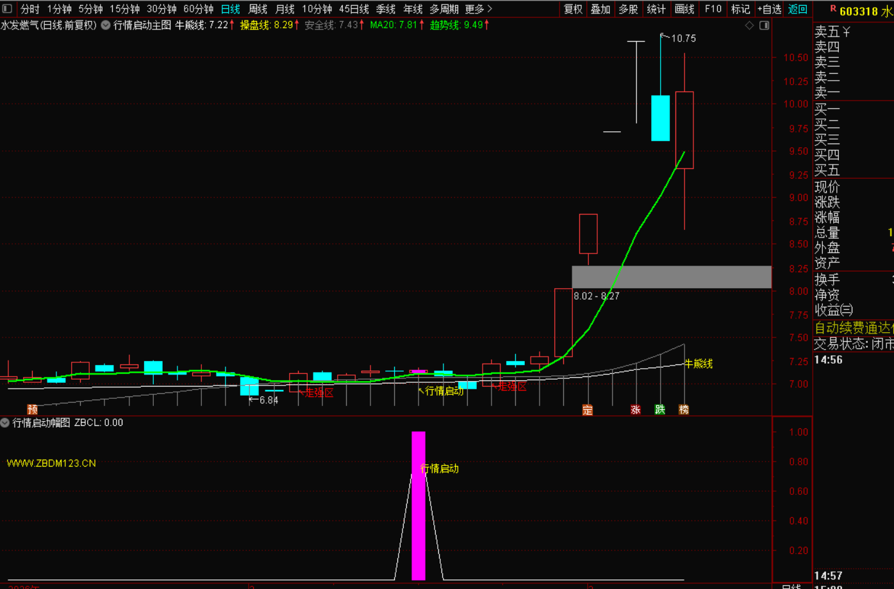Add stock via the +自选 button
Viewport: 894px width, 589px height.
(769, 9)
